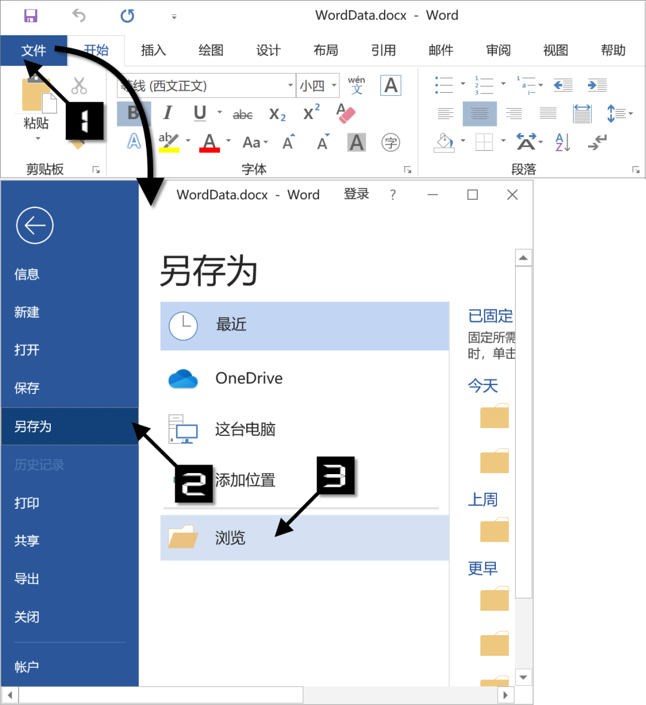The image size is (646, 705).
Task: Click the decrease indent icon
Action: tap(563, 85)
